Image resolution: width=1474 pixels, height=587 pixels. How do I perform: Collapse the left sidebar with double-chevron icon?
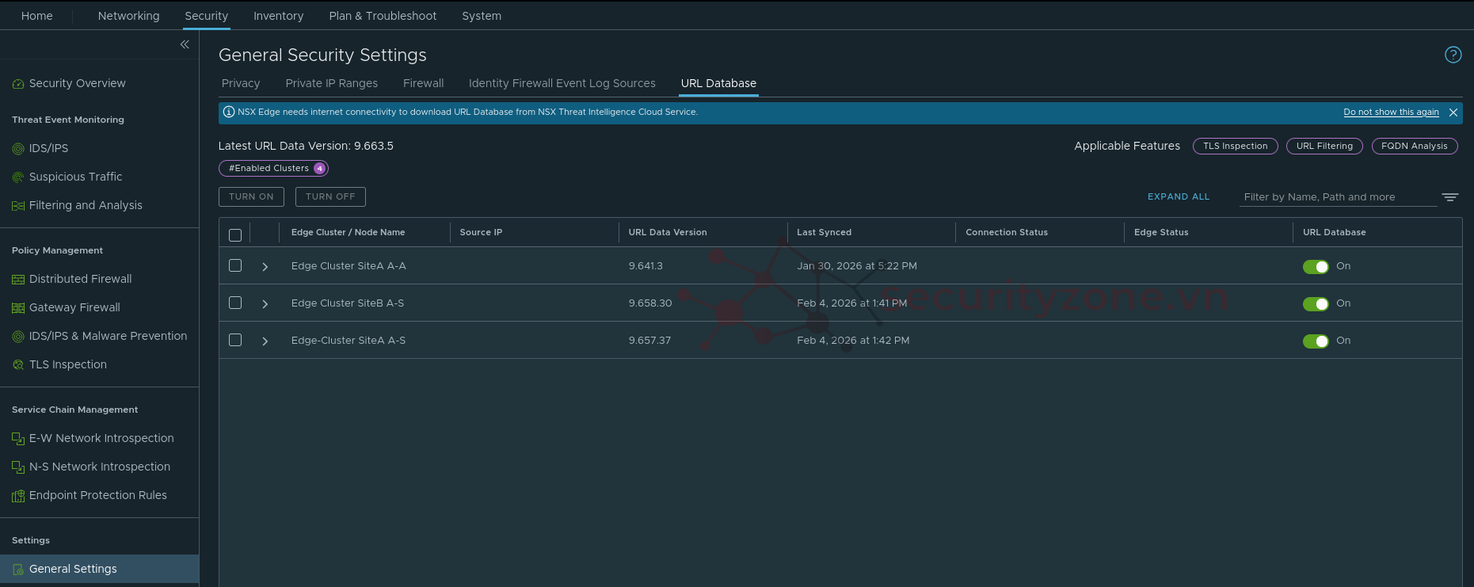tap(185, 44)
